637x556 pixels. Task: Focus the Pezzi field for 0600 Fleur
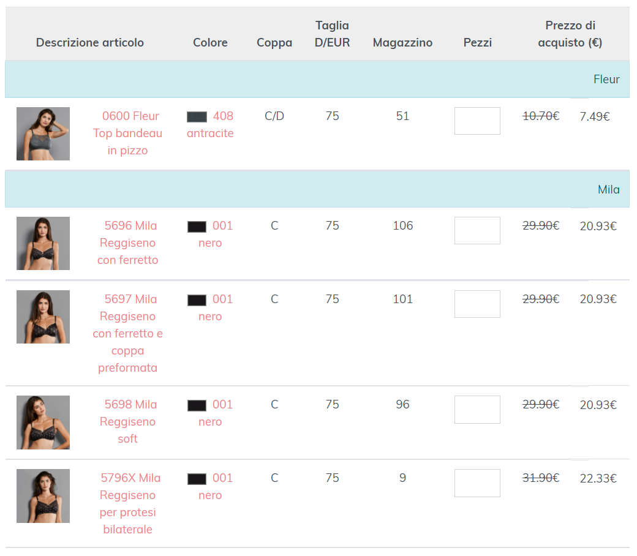pyautogui.click(x=477, y=121)
